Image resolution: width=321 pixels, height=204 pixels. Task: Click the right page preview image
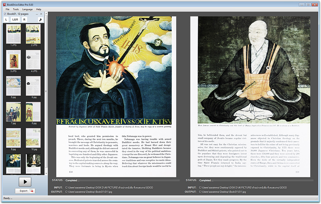tap(250, 97)
